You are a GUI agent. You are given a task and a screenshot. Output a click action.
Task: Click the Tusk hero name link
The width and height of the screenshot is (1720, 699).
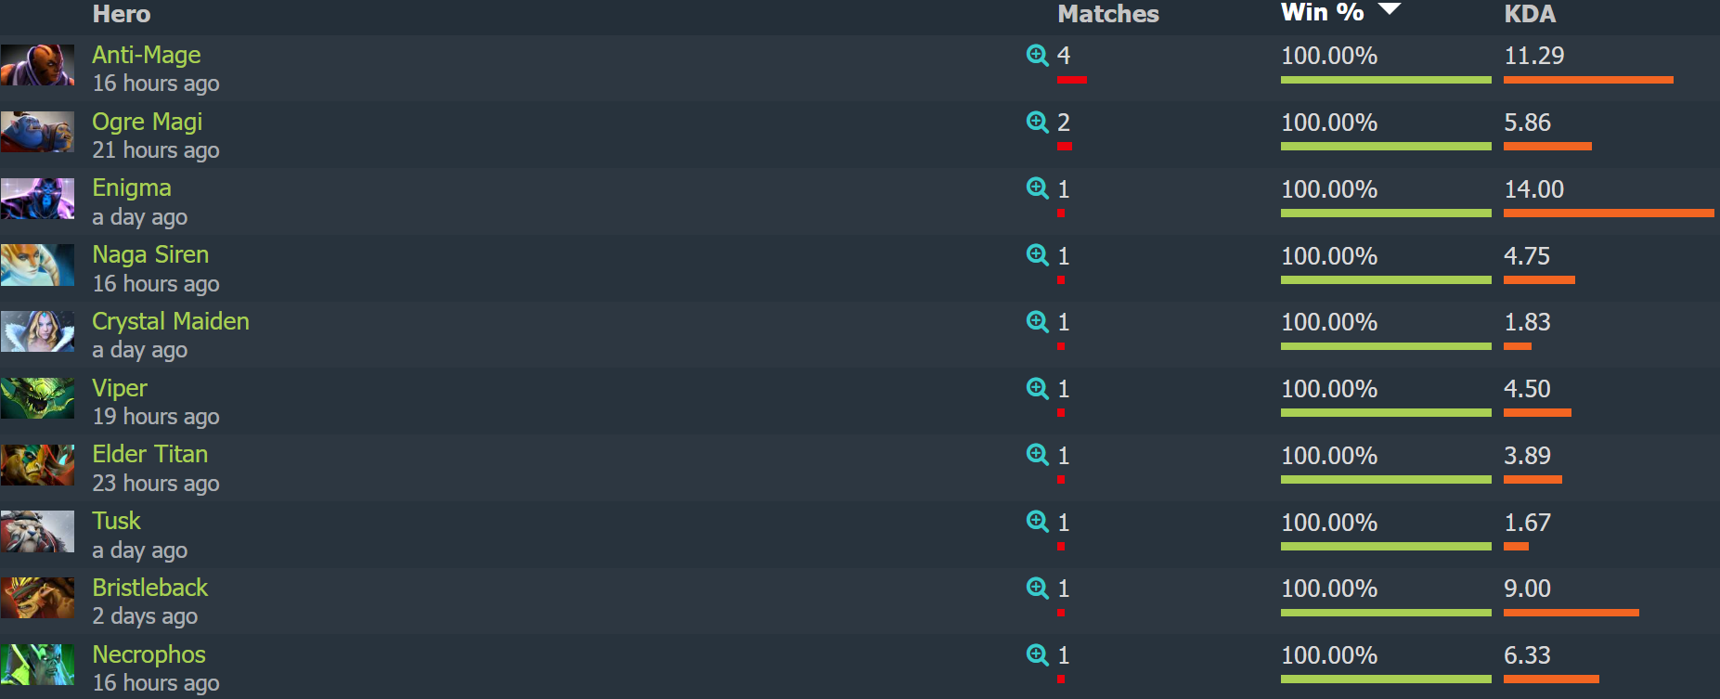click(117, 521)
